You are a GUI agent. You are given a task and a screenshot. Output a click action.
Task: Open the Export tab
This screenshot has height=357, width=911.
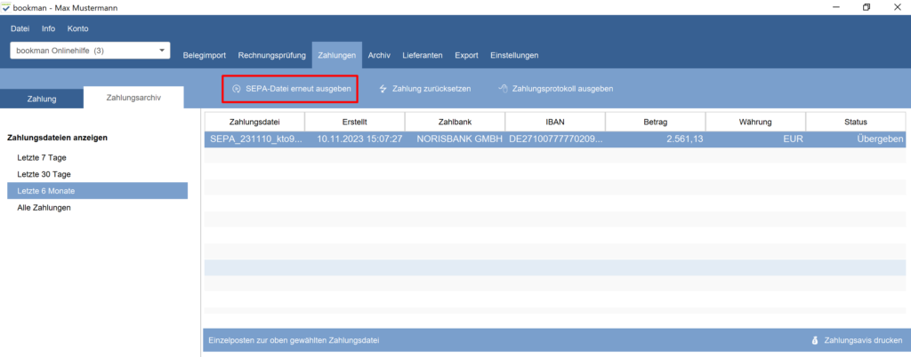point(466,56)
